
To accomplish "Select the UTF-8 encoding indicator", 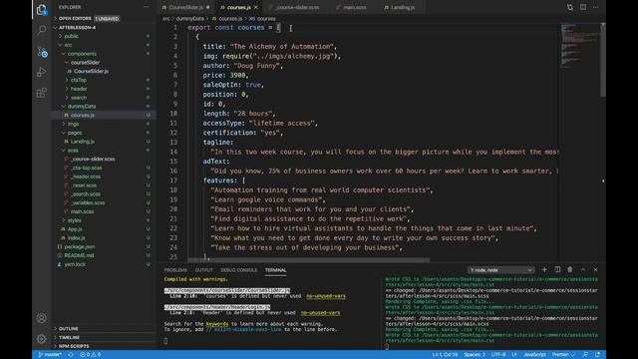I will [498, 355].
